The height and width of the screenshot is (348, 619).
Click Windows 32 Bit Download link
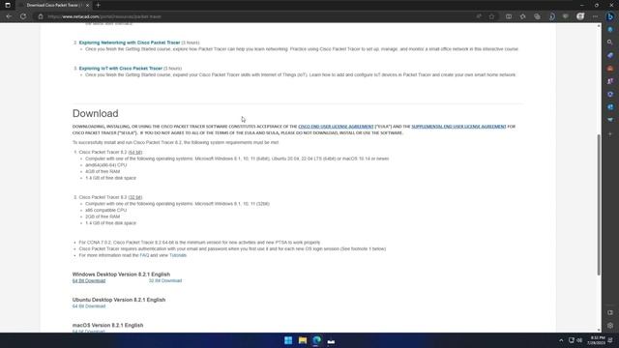[165, 281]
